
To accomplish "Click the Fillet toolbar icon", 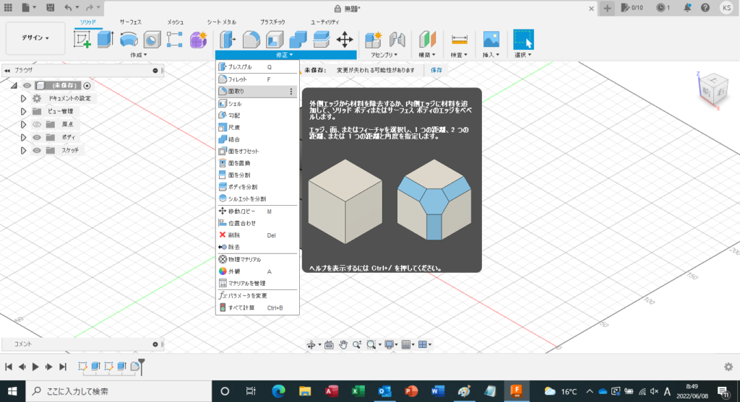I will coord(251,40).
